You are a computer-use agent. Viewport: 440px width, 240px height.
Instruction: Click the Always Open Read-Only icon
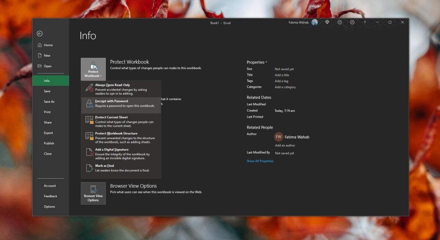pyautogui.click(x=89, y=88)
